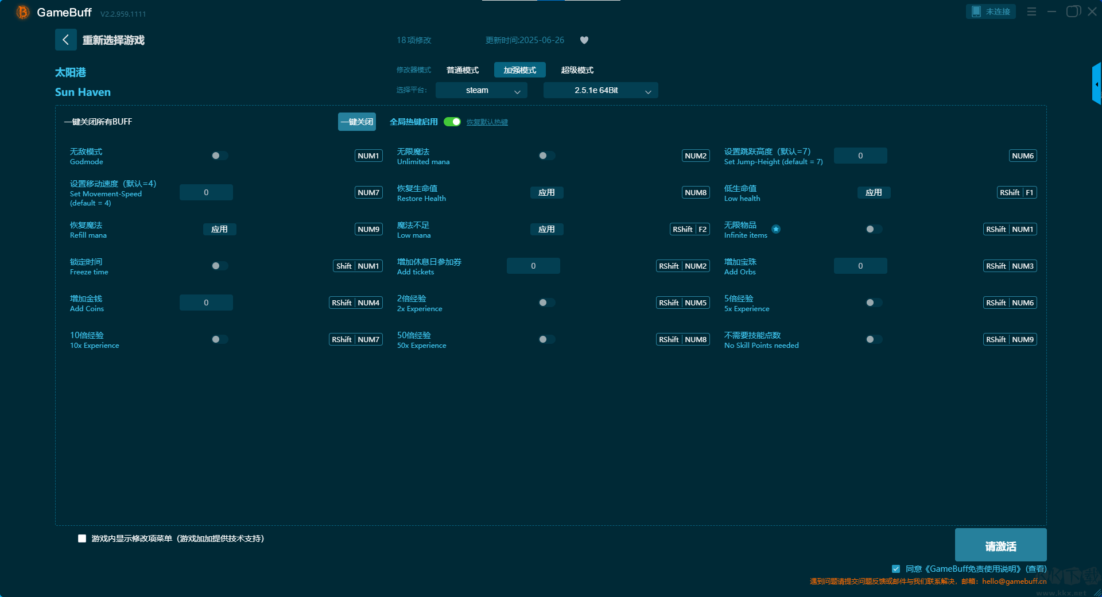This screenshot has width=1102, height=597.
Task: Click the RShift NUM3 hotkey for Add Orbs
Action: (x=1010, y=266)
